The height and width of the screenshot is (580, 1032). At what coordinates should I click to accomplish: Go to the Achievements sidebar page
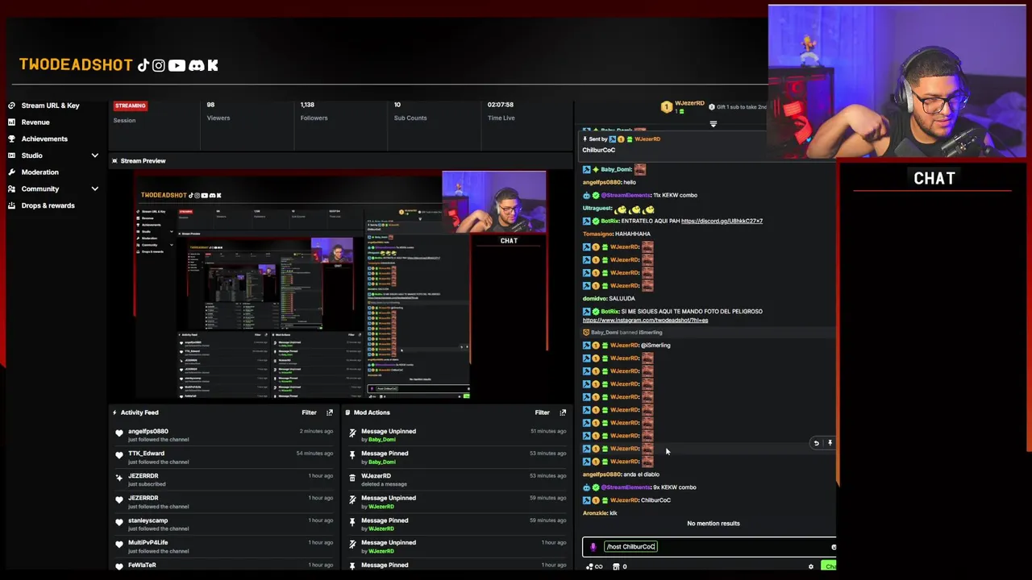click(x=44, y=139)
